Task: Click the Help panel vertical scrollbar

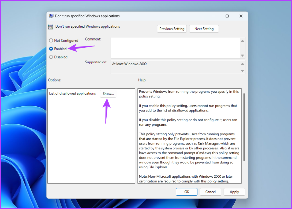Action: click(244, 127)
